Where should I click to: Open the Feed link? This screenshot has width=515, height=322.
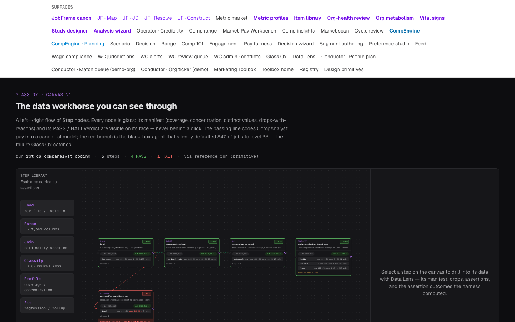[x=421, y=44]
